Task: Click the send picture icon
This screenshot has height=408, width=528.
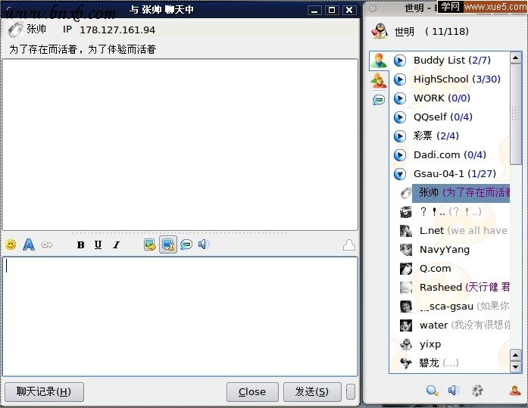Action: (149, 244)
